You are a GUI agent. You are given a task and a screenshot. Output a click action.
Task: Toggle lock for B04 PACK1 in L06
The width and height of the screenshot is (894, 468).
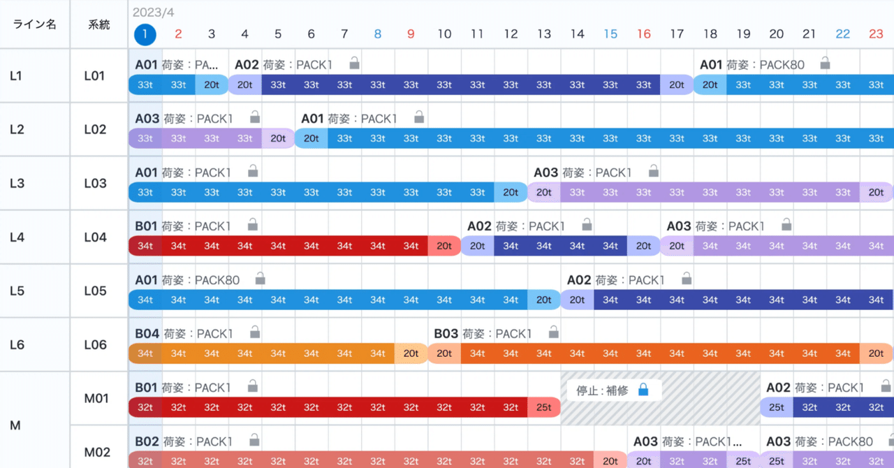coord(255,332)
